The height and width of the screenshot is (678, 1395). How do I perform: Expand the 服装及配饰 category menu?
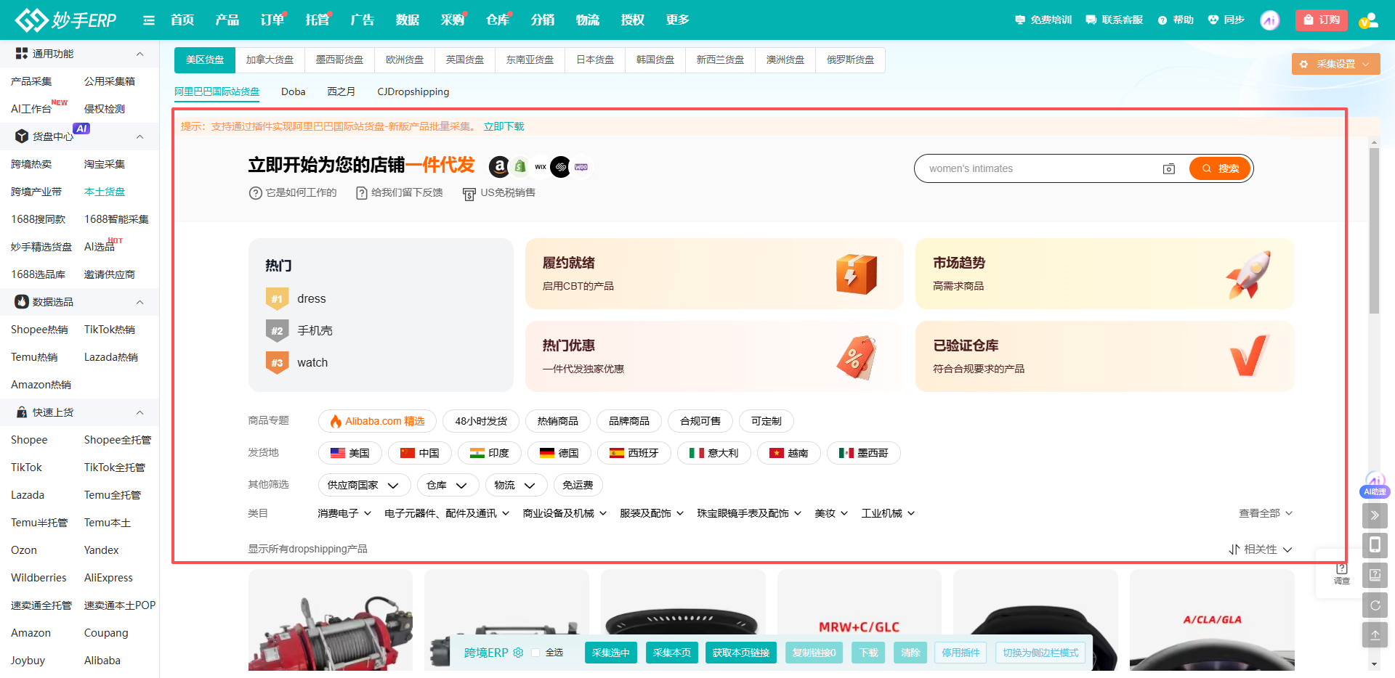coord(652,513)
